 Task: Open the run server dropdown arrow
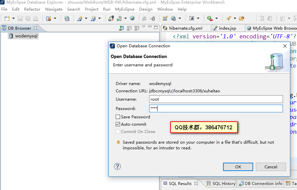[x=125, y=18]
